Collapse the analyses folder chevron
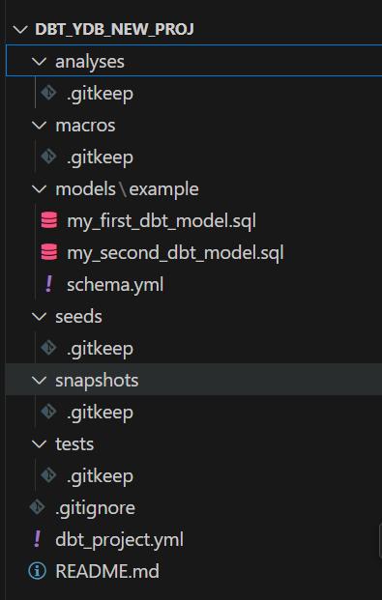The image size is (382, 600). point(40,62)
